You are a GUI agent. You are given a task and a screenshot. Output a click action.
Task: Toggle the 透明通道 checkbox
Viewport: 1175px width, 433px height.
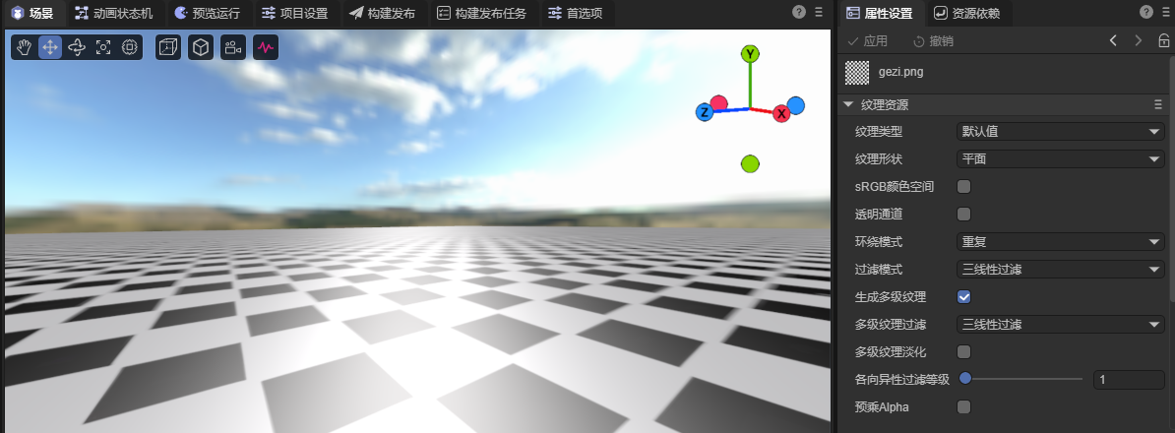(x=964, y=214)
